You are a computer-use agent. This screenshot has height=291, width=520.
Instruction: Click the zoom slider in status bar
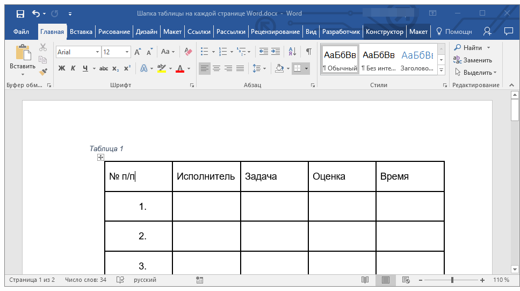(x=452, y=280)
